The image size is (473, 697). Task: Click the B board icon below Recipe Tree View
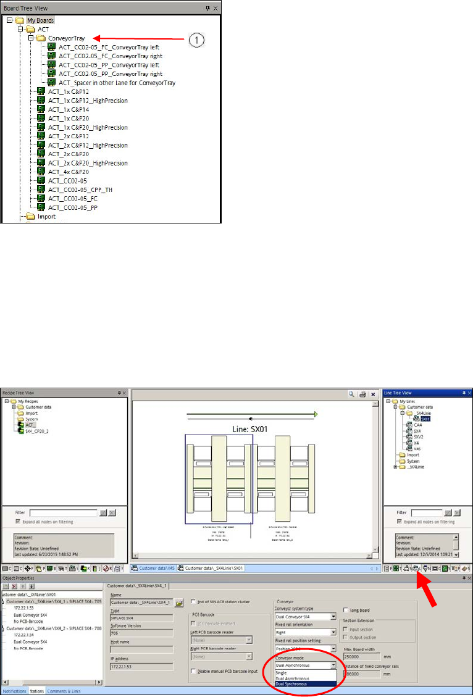51,567
